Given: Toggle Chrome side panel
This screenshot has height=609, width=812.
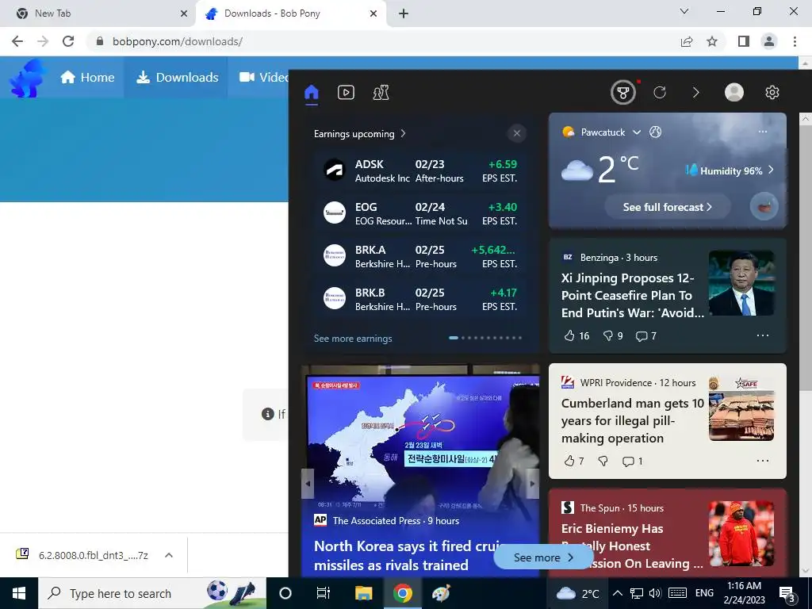Looking at the screenshot, I should (x=744, y=41).
